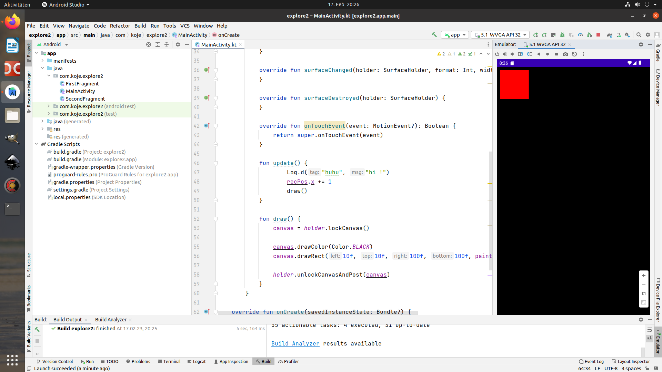Toggle the Structure tool window button
This screenshot has width=662, height=372.
tap(29, 265)
